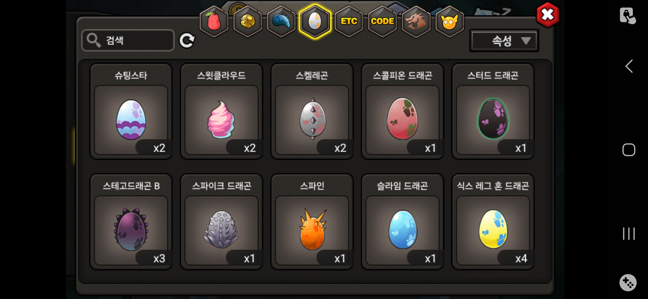This screenshot has height=299, width=648.
Task: Select the 스터드 드래곤 black egg
Action: pos(493,111)
